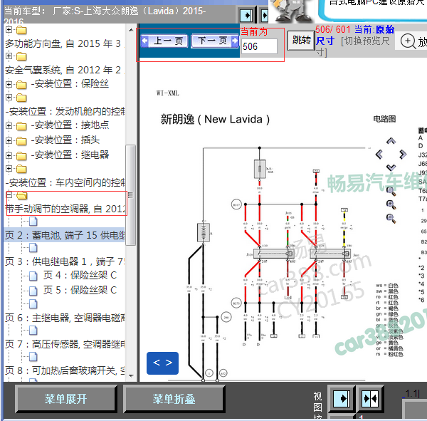Click the 安装位置：保险丝 label
The width and height of the screenshot is (427, 421).
[x=70, y=84]
